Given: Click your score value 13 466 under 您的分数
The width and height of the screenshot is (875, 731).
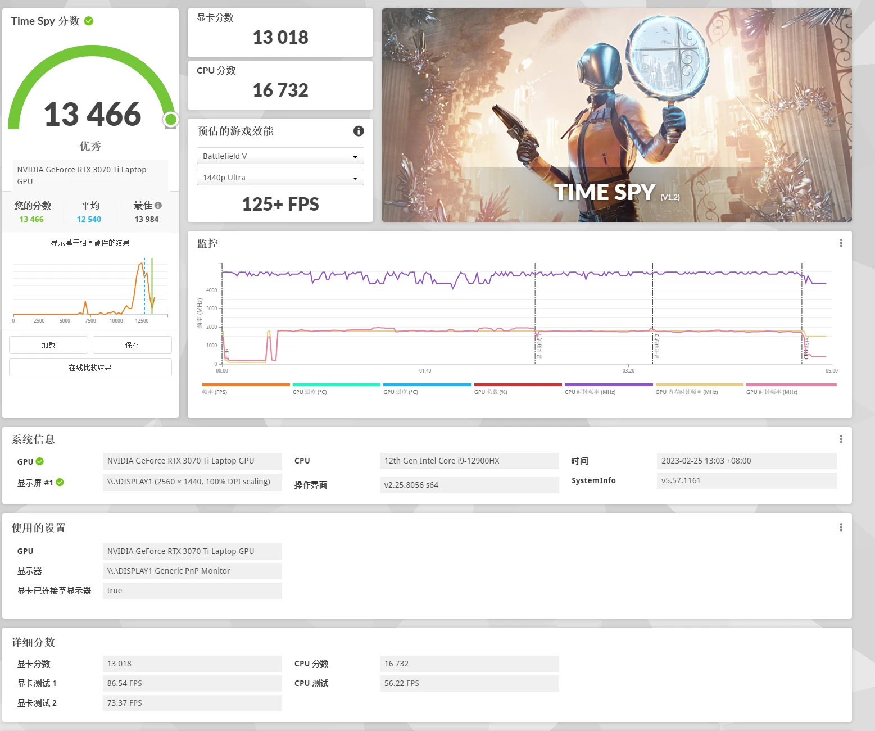Looking at the screenshot, I should (31, 219).
